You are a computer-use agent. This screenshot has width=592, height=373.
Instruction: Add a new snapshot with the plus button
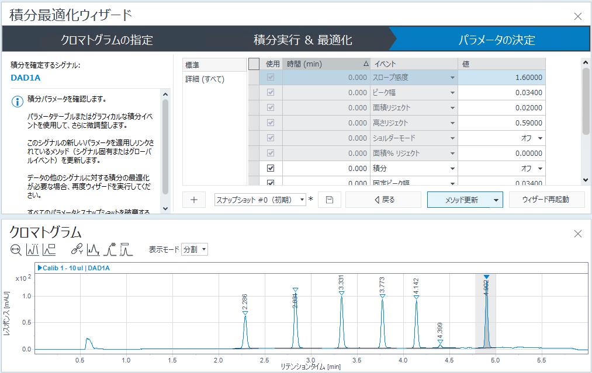[x=194, y=200]
